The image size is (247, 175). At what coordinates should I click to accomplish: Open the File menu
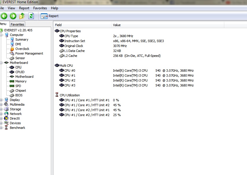pos(2,8)
